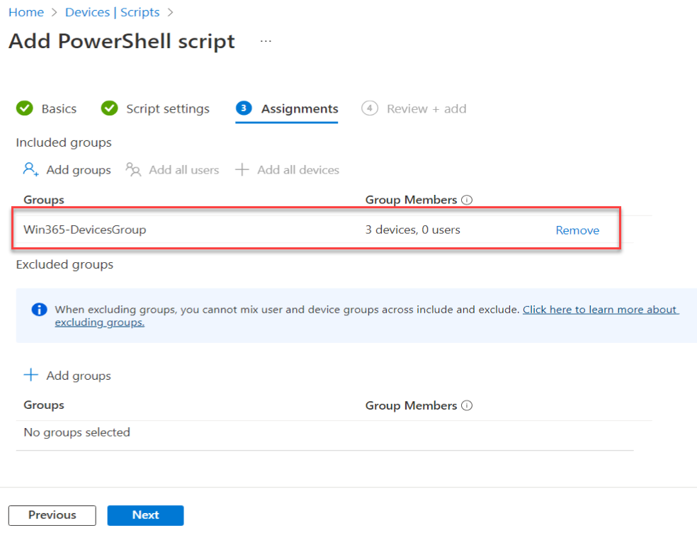Click the Excluded groups heading
697x535 pixels.
pyautogui.click(x=64, y=264)
